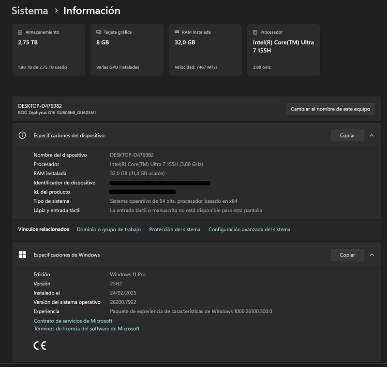The image size is (387, 367).
Task: Click the info icon beside Especificaciones del dispositivo
Action: coord(22,135)
